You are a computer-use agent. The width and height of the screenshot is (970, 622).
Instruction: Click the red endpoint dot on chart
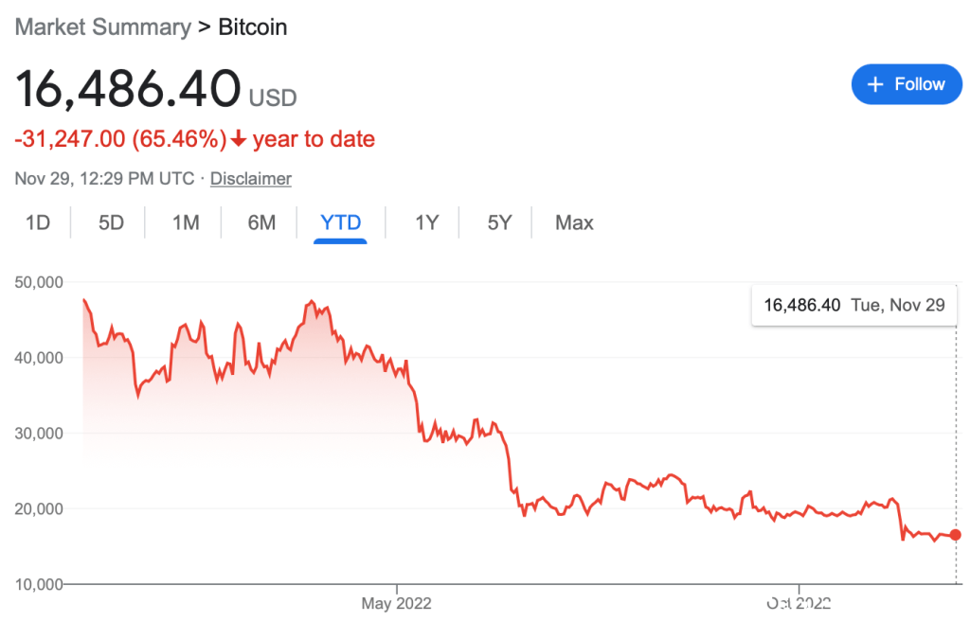click(x=956, y=535)
